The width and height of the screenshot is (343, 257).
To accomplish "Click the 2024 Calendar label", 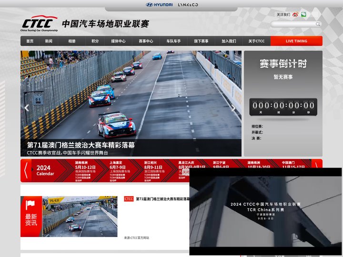I will (45, 170).
